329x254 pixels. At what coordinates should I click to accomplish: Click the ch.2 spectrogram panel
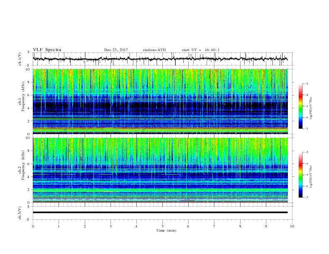pyautogui.click(x=160, y=170)
